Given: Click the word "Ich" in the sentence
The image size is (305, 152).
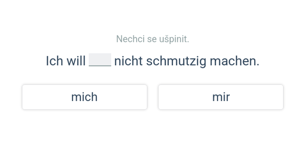Looking at the screenshot, I should click(x=54, y=61).
